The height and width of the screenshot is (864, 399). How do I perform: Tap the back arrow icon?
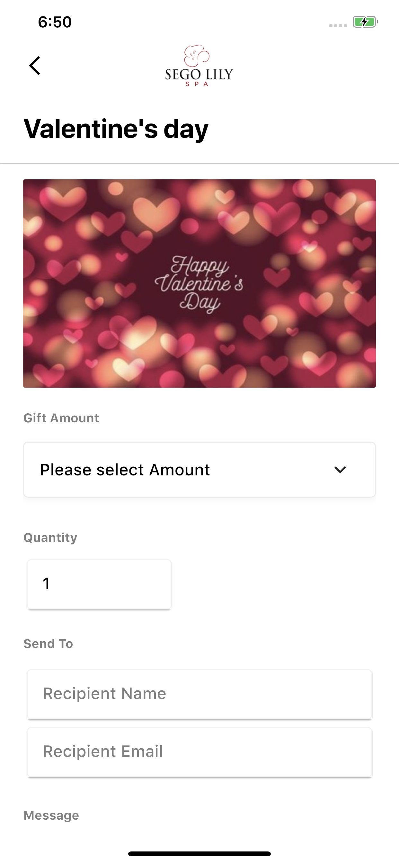[x=35, y=65]
